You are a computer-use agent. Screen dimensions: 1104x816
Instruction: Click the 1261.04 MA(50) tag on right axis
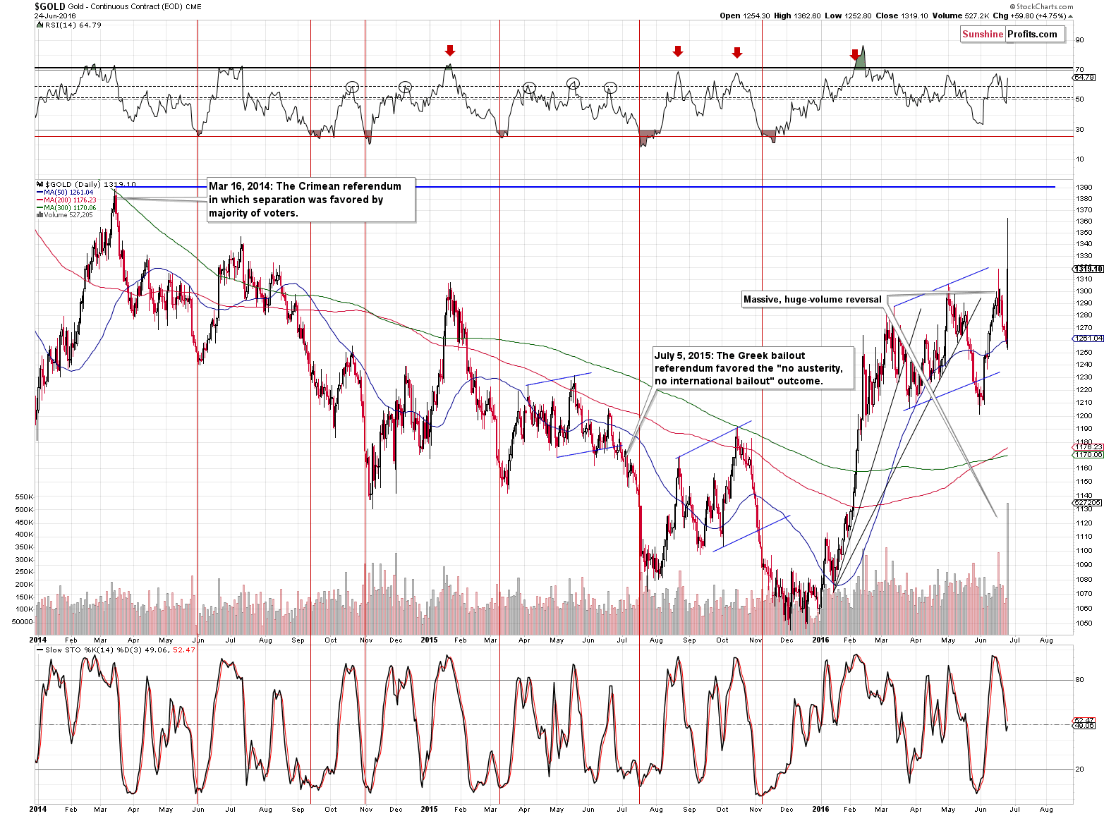[x=1088, y=339]
